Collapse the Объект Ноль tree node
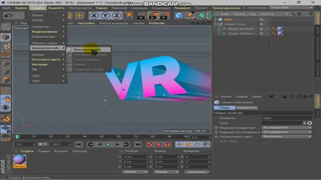The width and height of the screenshot is (321, 180). tap(215, 24)
